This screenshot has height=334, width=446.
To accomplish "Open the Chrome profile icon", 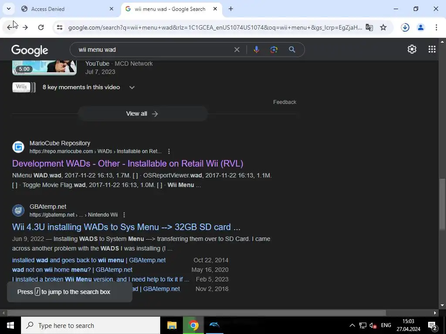I will (x=421, y=27).
